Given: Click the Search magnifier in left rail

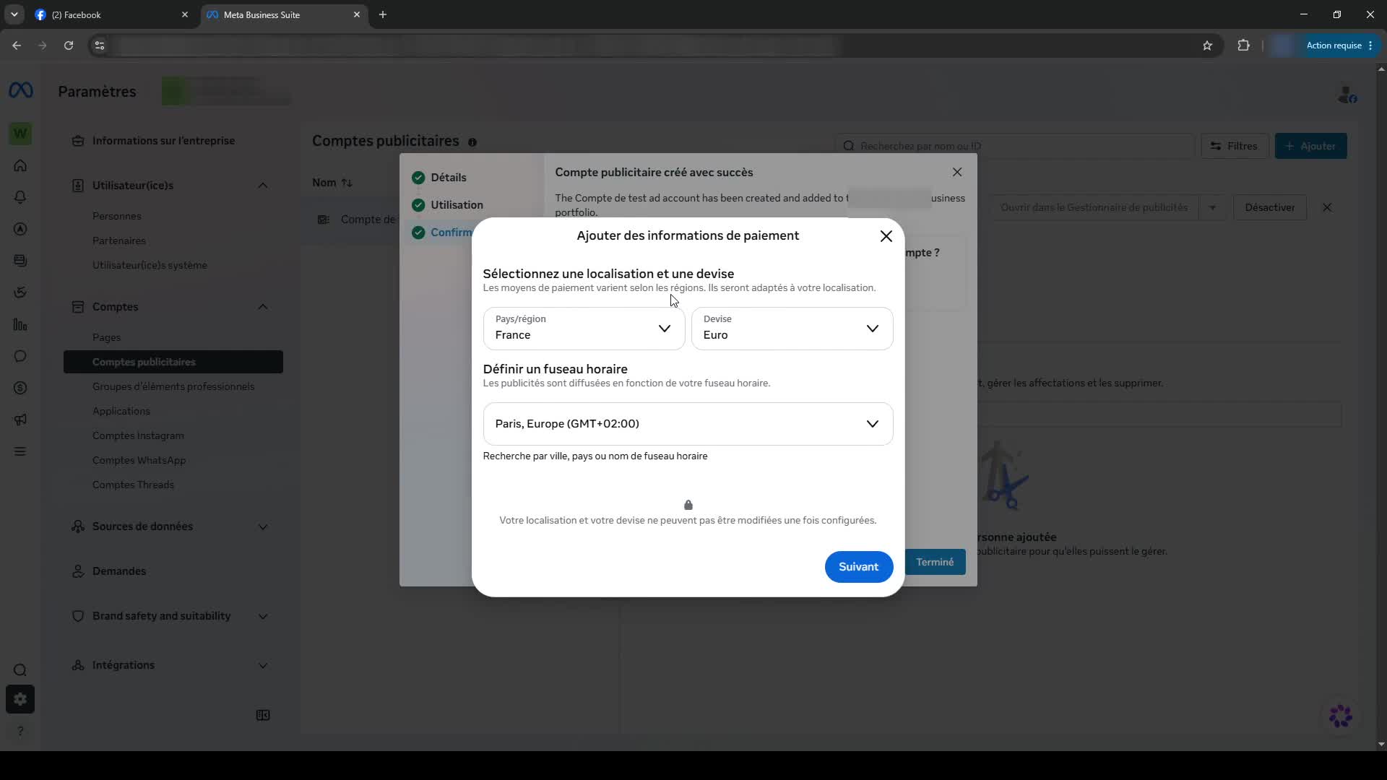Looking at the screenshot, I should pyautogui.click(x=20, y=670).
